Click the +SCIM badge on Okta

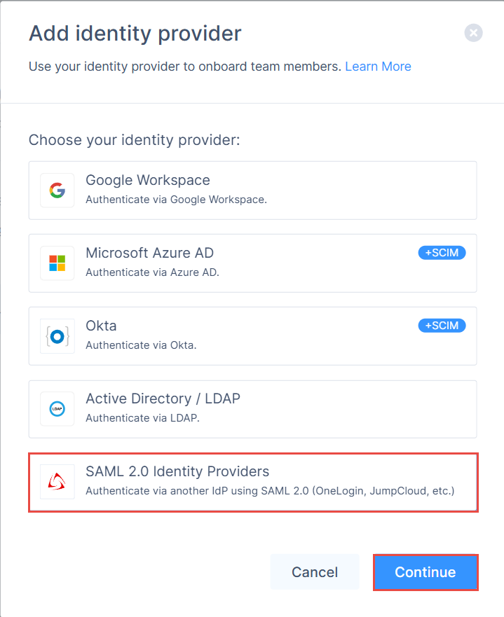tap(442, 326)
